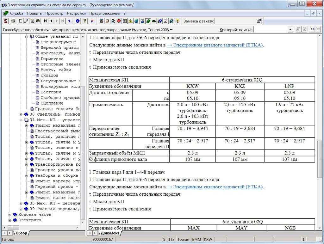This screenshot has height=244, width=324.
Task: Click the dark green car toolbar icon
Action: click(154, 21)
